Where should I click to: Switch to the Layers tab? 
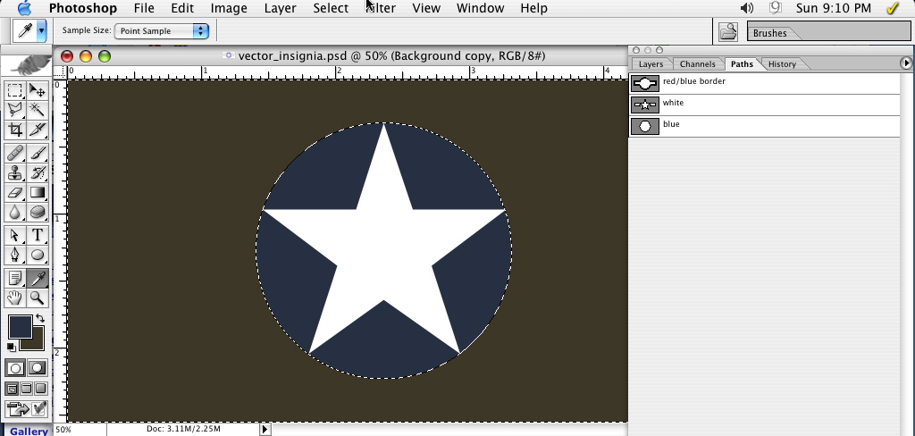click(x=651, y=64)
